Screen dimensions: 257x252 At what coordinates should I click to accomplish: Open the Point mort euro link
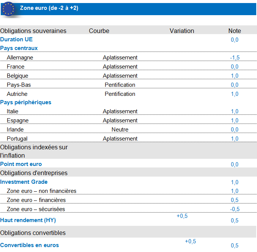pyautogui.click(x=21, y=164)
